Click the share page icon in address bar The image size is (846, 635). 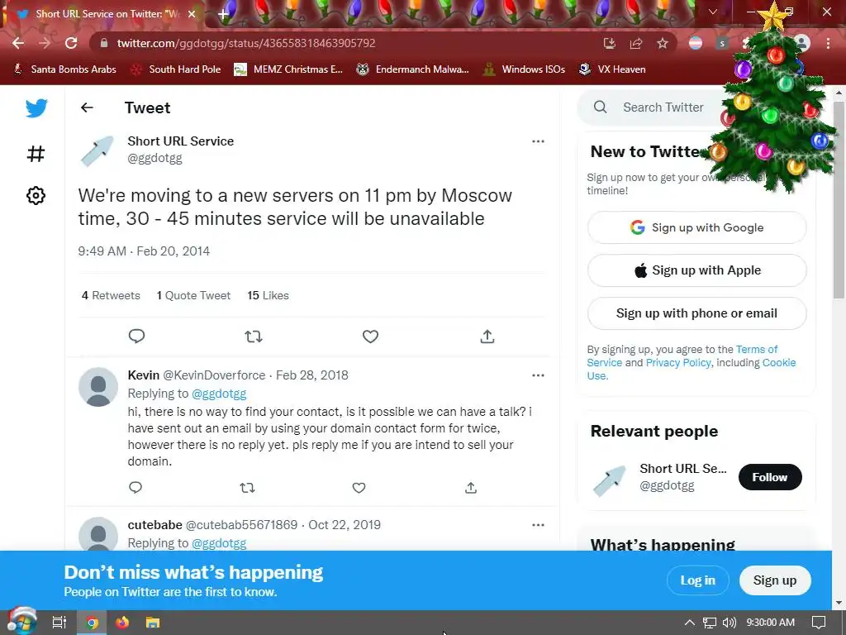[x=636, y=43]
